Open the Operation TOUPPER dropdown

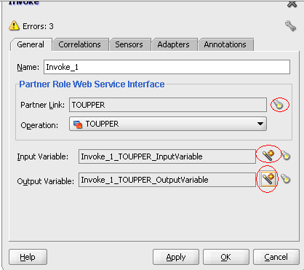click(168, 124)
